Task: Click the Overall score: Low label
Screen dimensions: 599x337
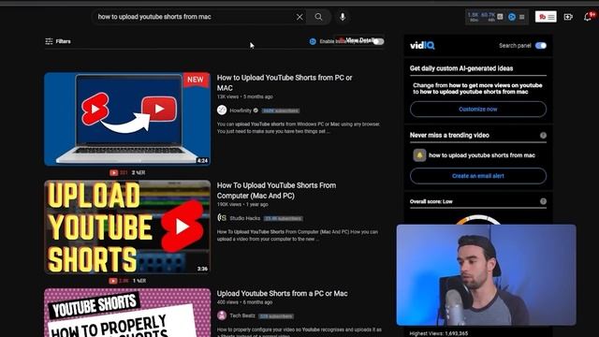Action: 431,201
